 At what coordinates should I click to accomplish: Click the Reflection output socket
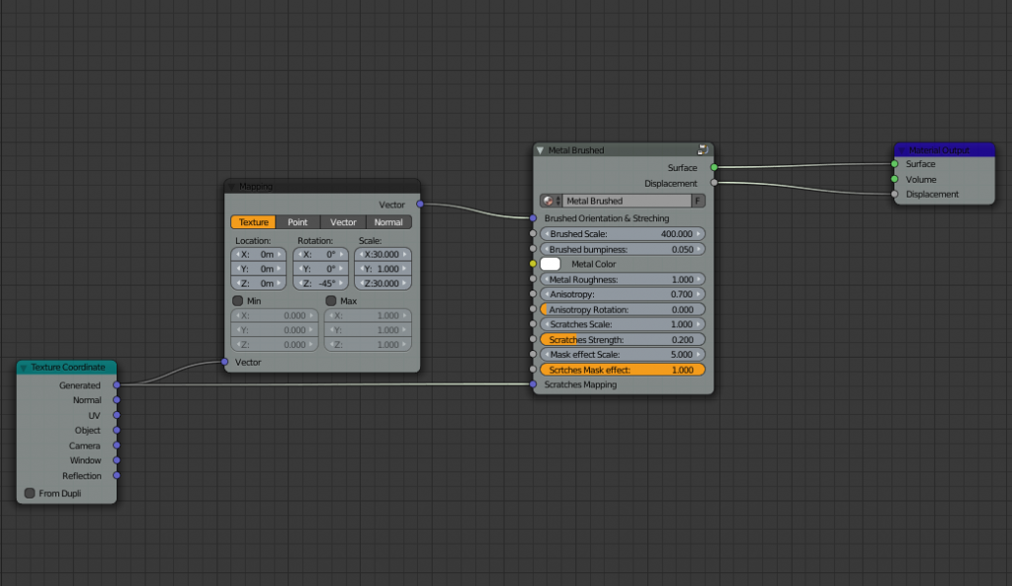117,475
